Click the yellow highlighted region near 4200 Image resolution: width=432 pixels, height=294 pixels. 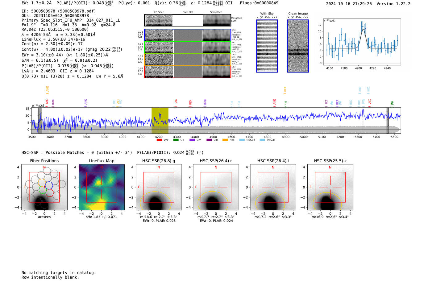click(x=160, y=121)
